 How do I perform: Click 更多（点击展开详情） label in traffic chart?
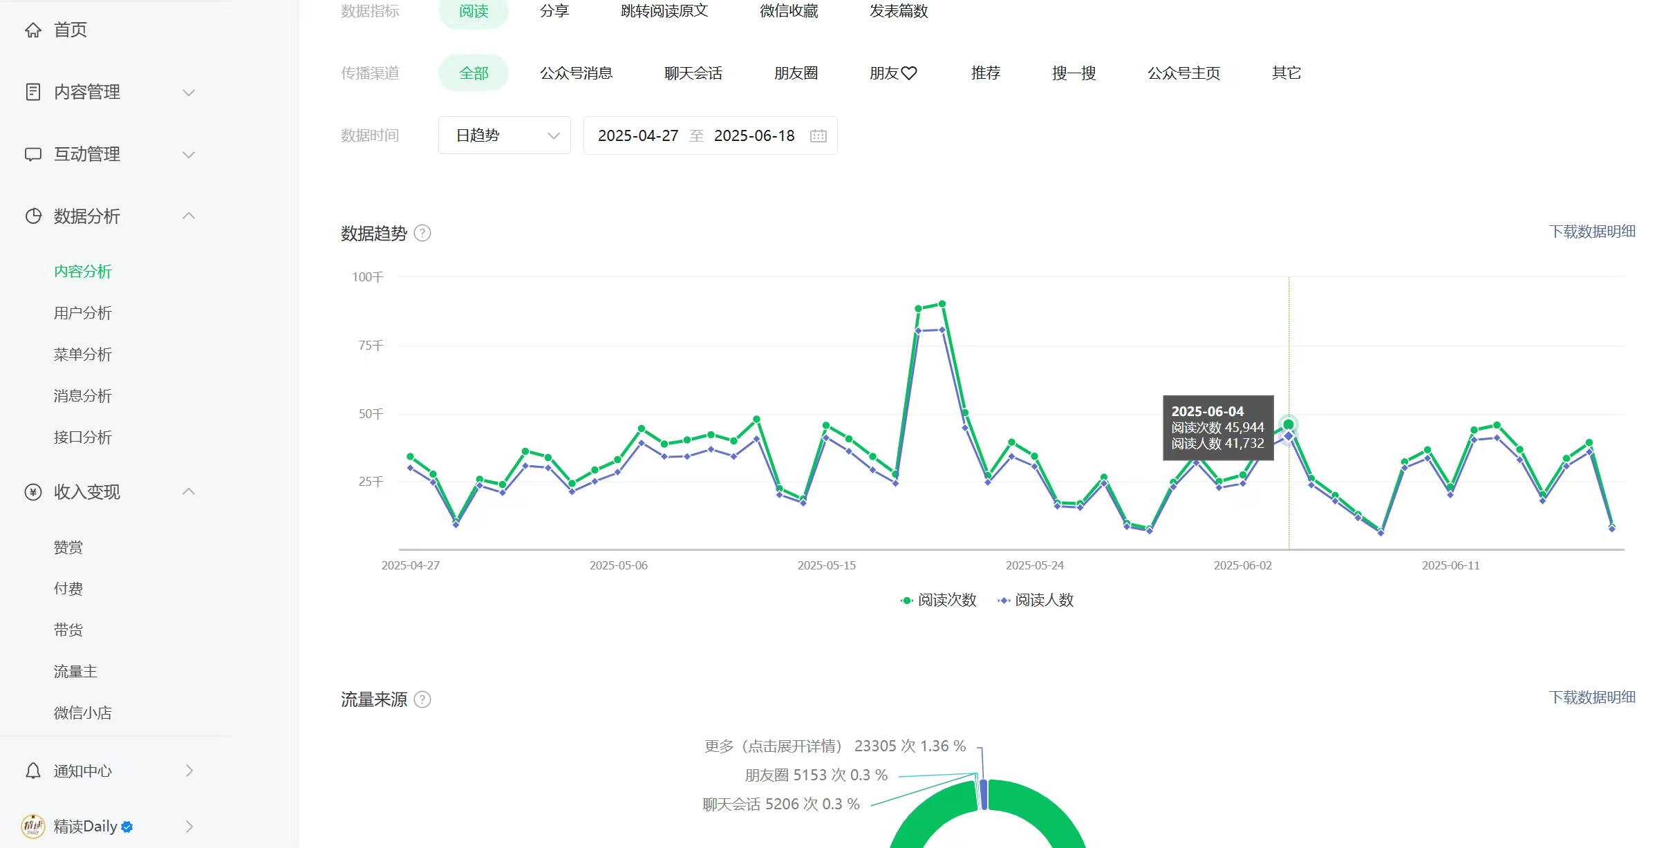pyautogui.click(x=773, y=746)
